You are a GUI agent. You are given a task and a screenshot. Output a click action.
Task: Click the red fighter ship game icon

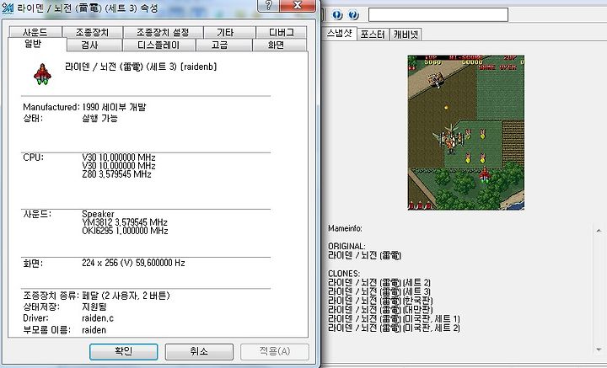(x=43, y=74)
